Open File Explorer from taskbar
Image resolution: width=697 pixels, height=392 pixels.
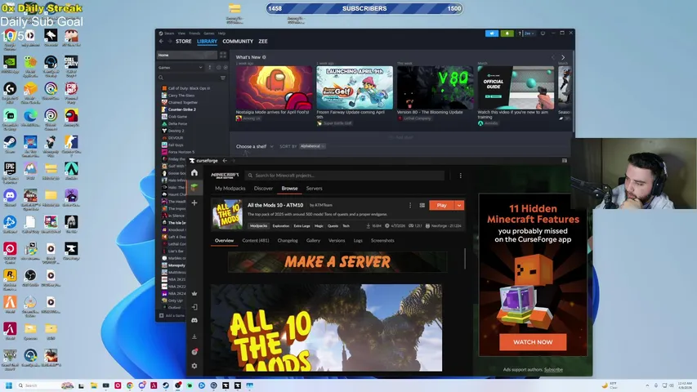[x=93, y=385]
